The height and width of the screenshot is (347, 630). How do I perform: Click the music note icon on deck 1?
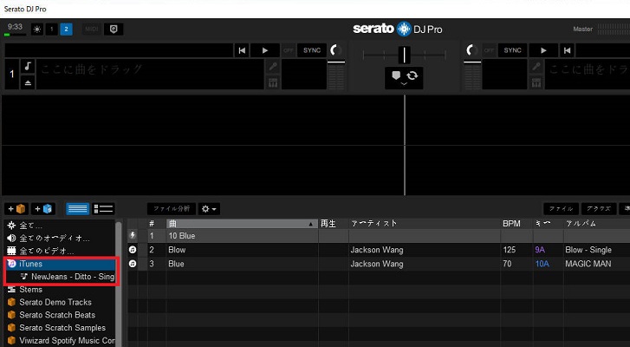tap(28, 66)
